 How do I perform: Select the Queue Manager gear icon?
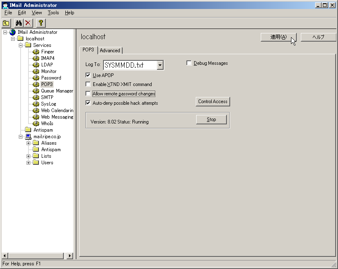(x=36, y=91)
